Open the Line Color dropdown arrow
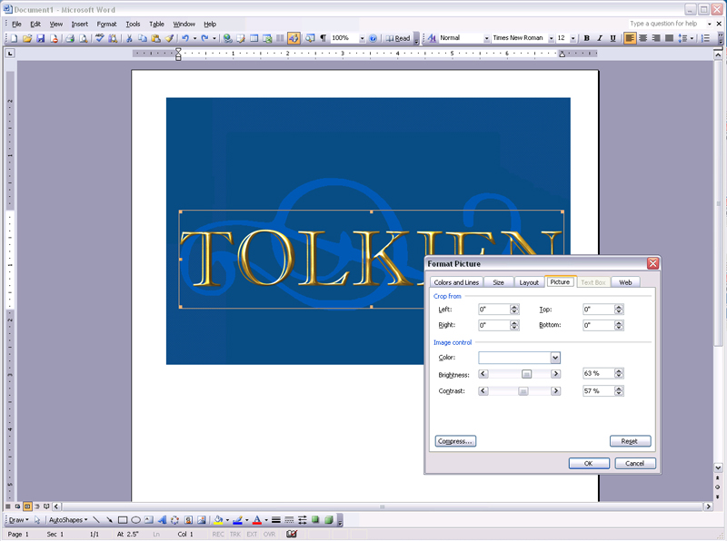The image size is (727, 541). click(246, 520)
